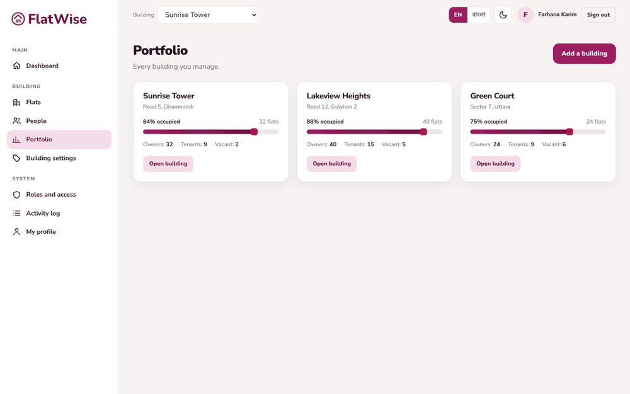630x394 pixels.
Task: Open the Building selector dropdown
Action: tap(208, 15)
